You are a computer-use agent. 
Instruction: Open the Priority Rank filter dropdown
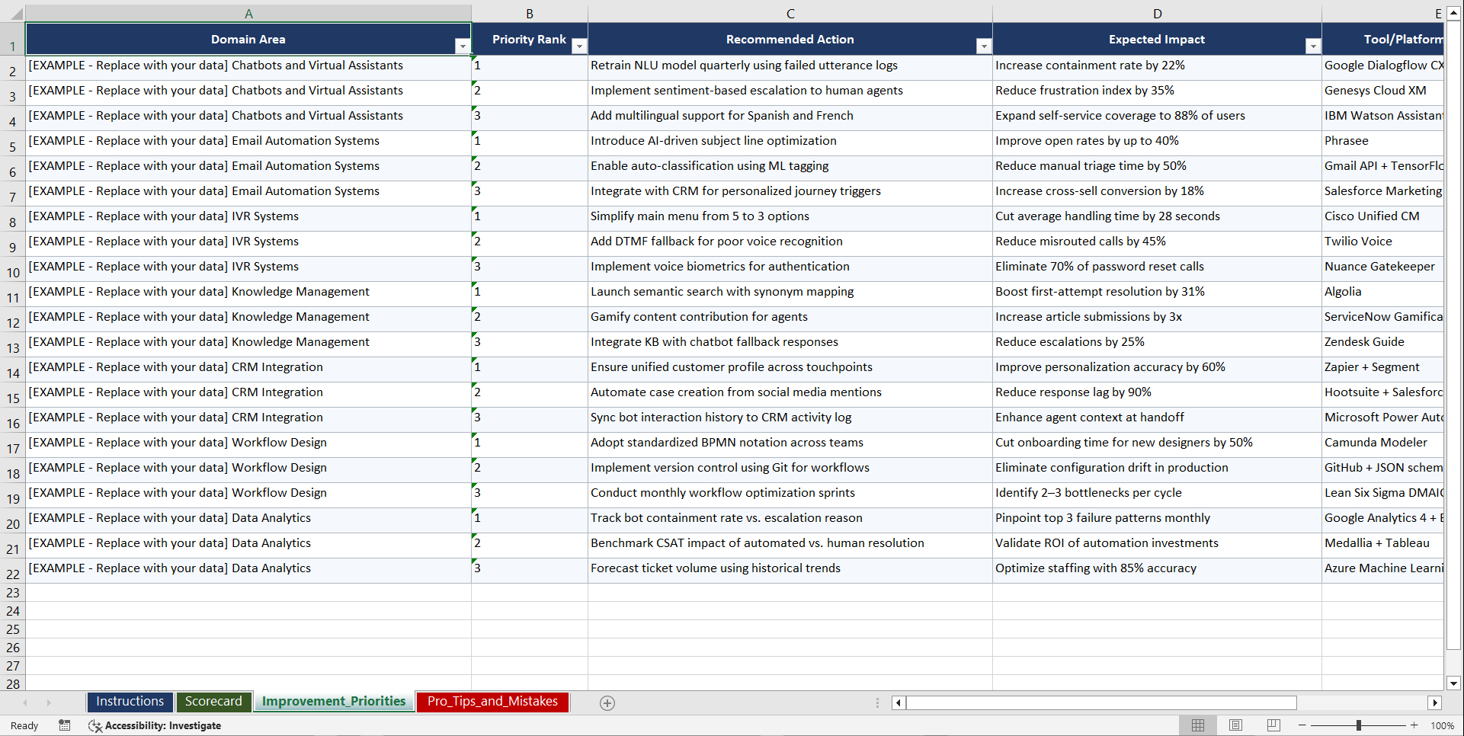(x=579, y=46)
